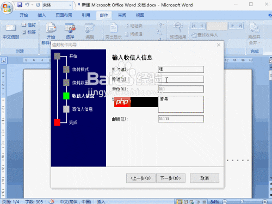The height and width of the screenshot is (204, 272).
Task: Select the Draft view icon
Action: click(x=204, y=202)
